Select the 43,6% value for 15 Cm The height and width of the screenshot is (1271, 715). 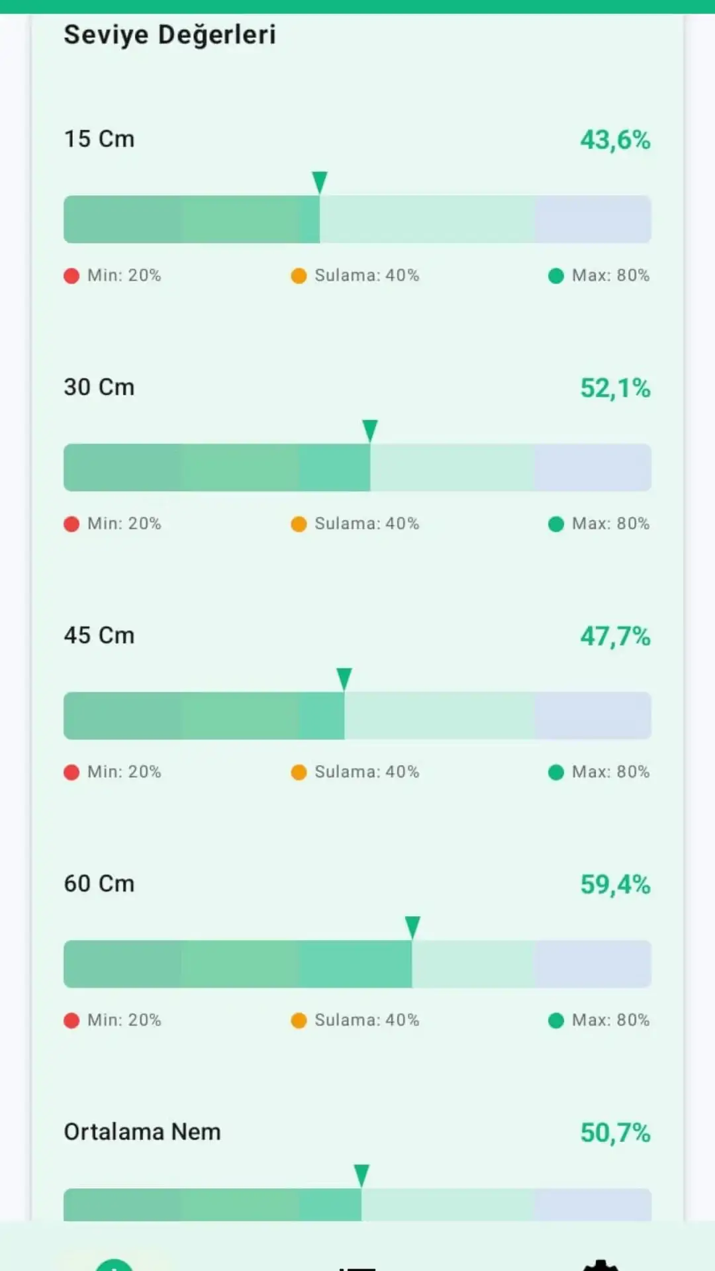click(x=615, y=140)
